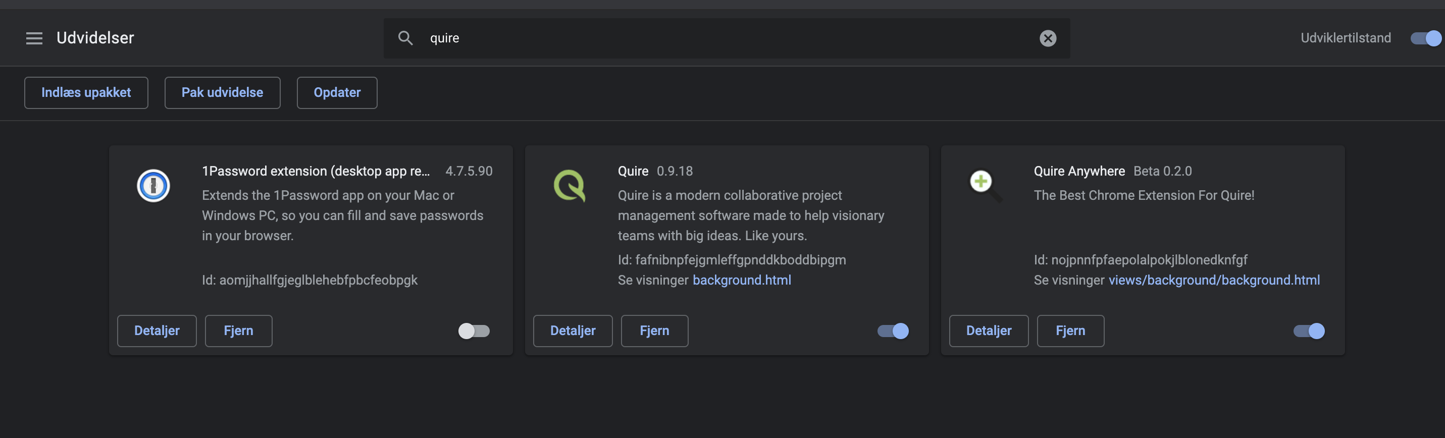The height and width of the screenshot is (438, 1445).
Task: Click the 1Password extension icon
Action: click(153, 186)
